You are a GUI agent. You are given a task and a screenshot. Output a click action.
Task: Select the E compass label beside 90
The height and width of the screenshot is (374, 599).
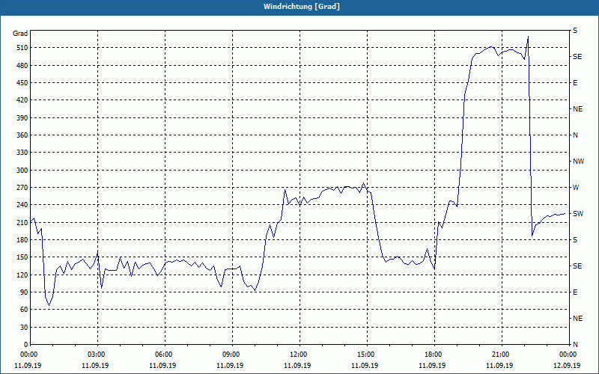(575, 292)
